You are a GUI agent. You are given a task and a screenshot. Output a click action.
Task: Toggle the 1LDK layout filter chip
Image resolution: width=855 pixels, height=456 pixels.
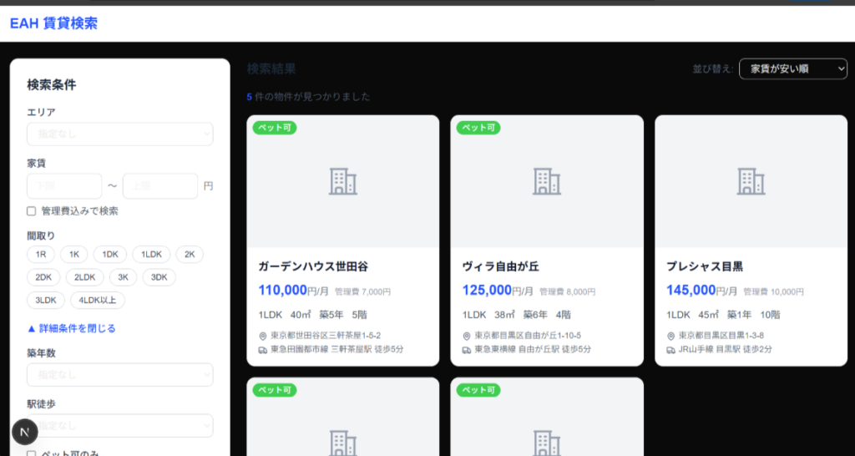(151, 255)
